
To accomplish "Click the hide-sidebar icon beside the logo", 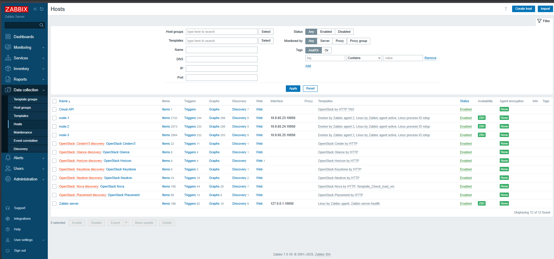I will click(x=42, y=9).
